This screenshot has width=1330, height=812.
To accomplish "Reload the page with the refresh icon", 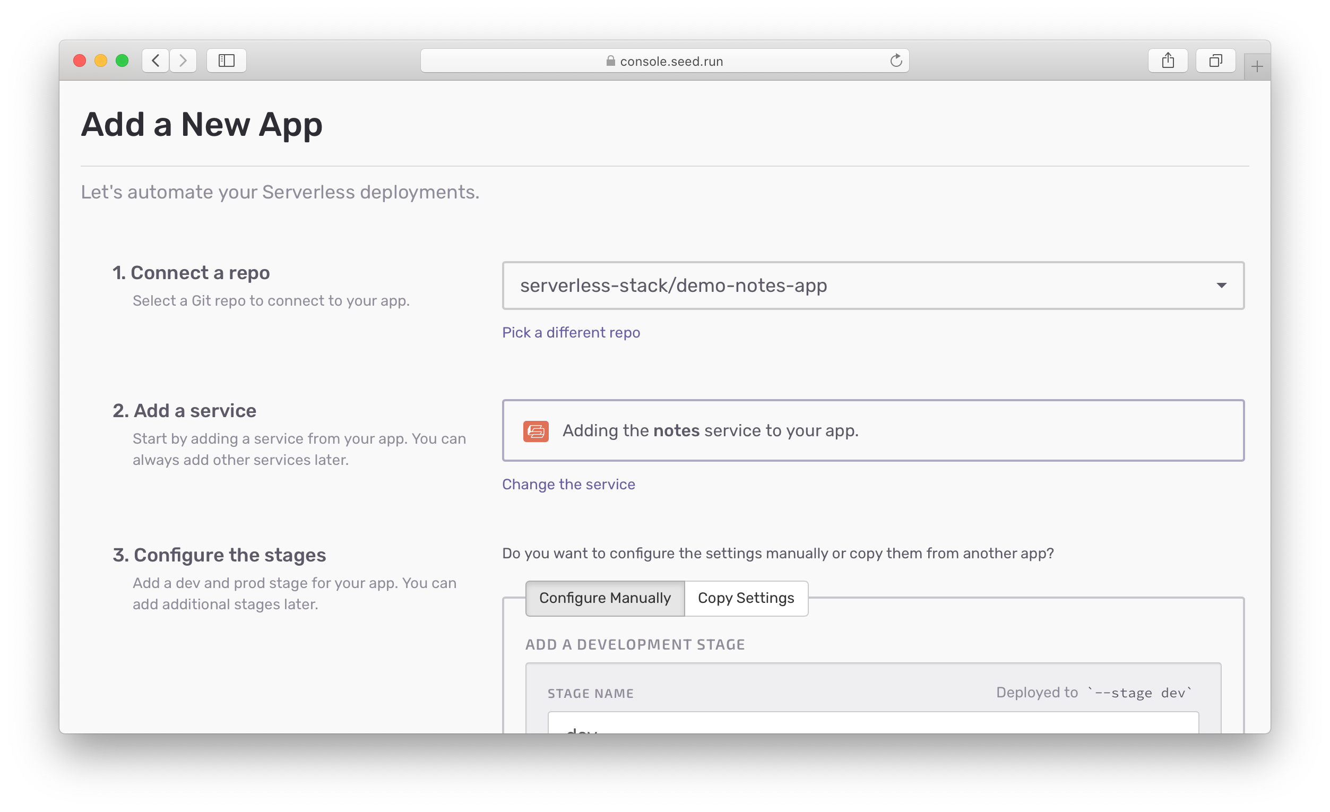I will (x=896, y=61).
